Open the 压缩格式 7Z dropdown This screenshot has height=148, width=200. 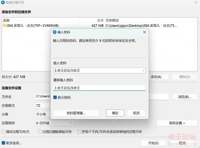coord(43,105)
